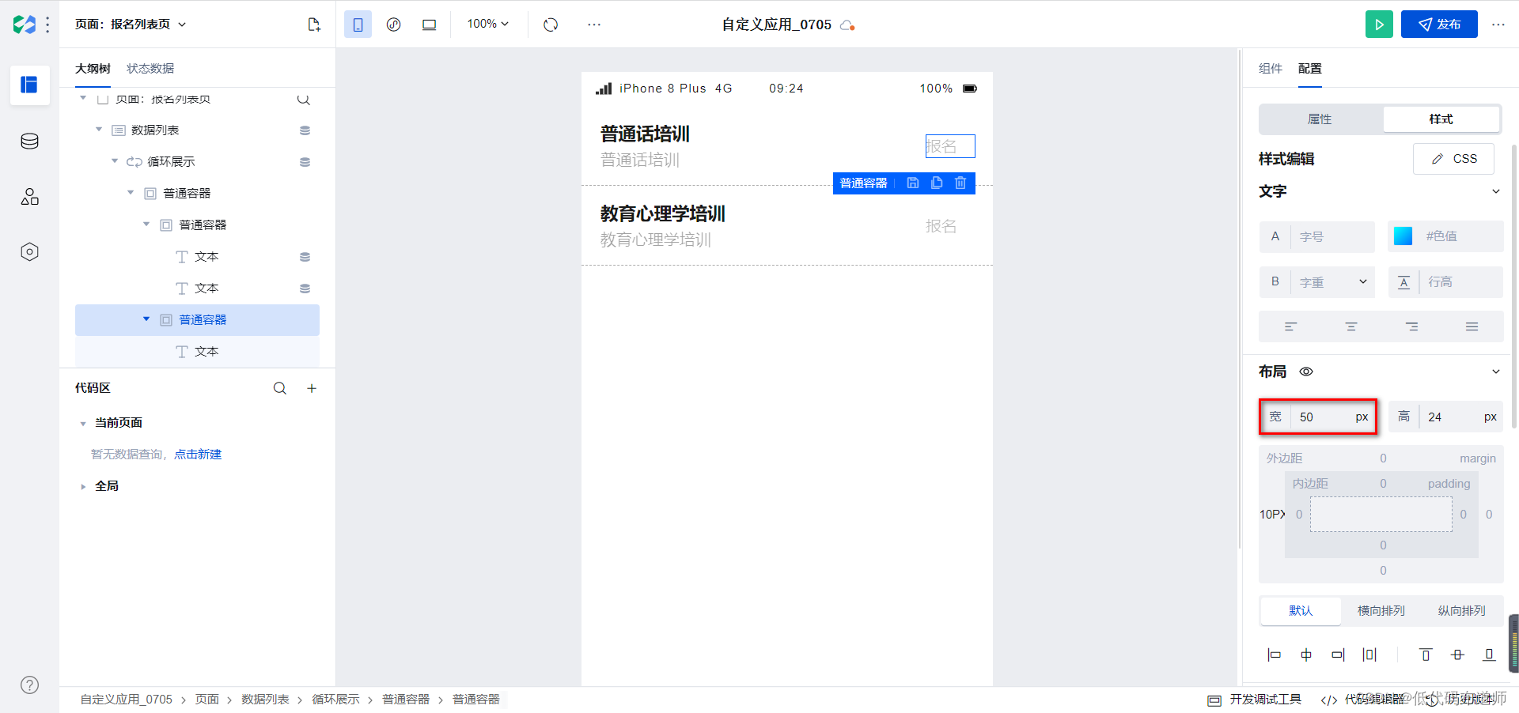Align children to left edge
Image resolution: width=1519 pixels, height=713 pixels.
click(x=1274, y=655)
